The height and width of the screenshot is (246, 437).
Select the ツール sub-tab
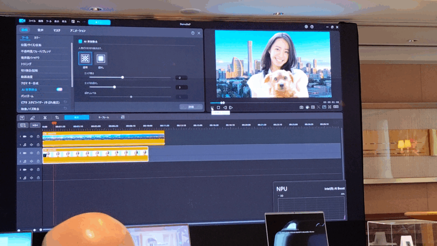25,38
